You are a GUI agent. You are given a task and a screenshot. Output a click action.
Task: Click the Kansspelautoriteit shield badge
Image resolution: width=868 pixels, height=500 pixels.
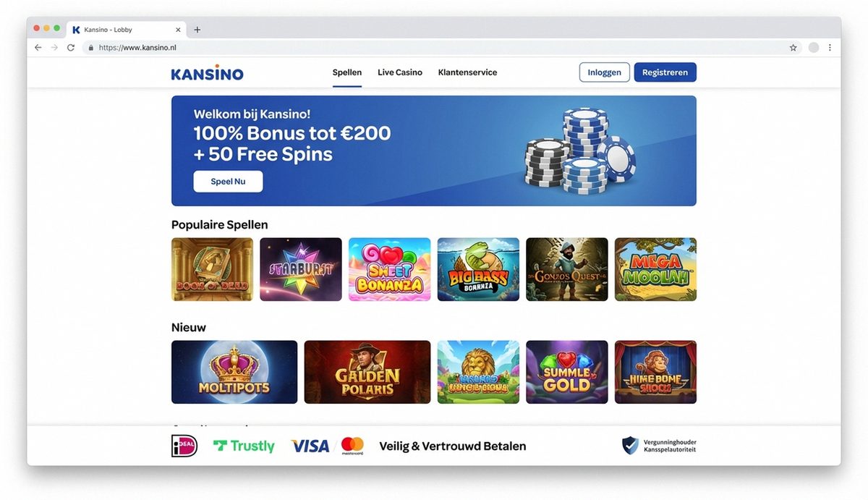click(630, 445)
